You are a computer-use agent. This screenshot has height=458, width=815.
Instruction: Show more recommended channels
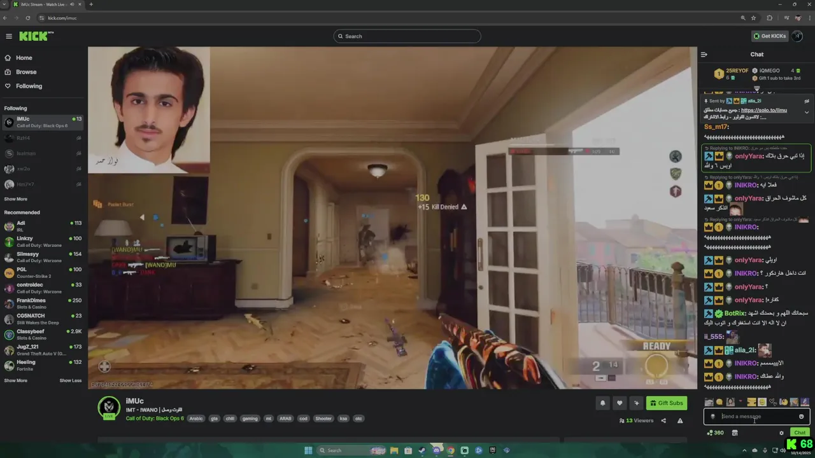click(15, 380)
